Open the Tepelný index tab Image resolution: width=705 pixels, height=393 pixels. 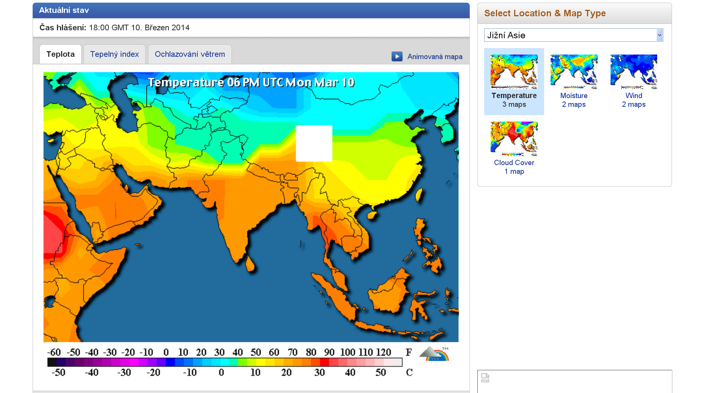click(114, 55)
